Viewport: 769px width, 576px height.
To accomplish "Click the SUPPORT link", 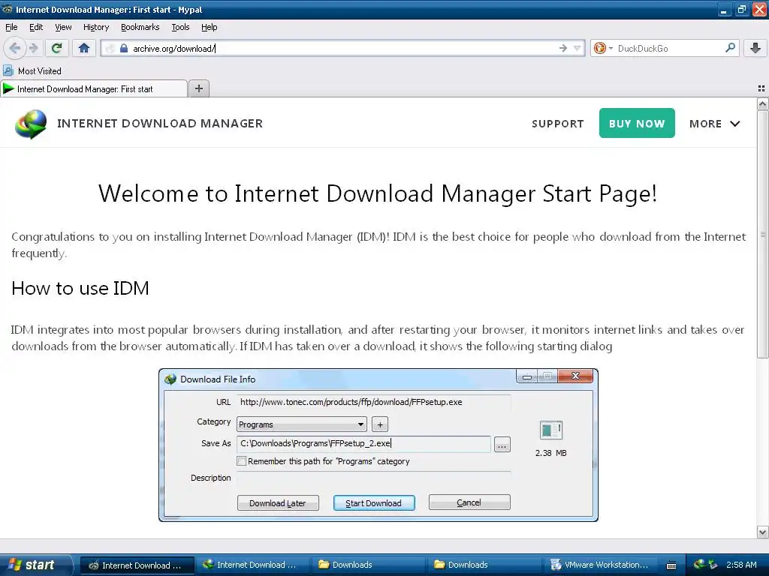I will coord(558,124).
